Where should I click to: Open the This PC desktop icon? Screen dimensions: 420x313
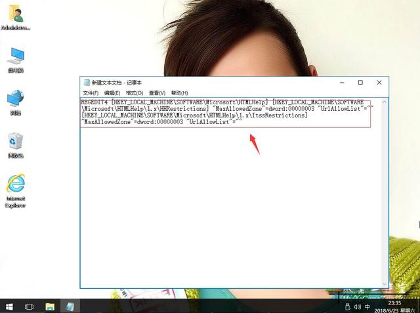[16, 60]
